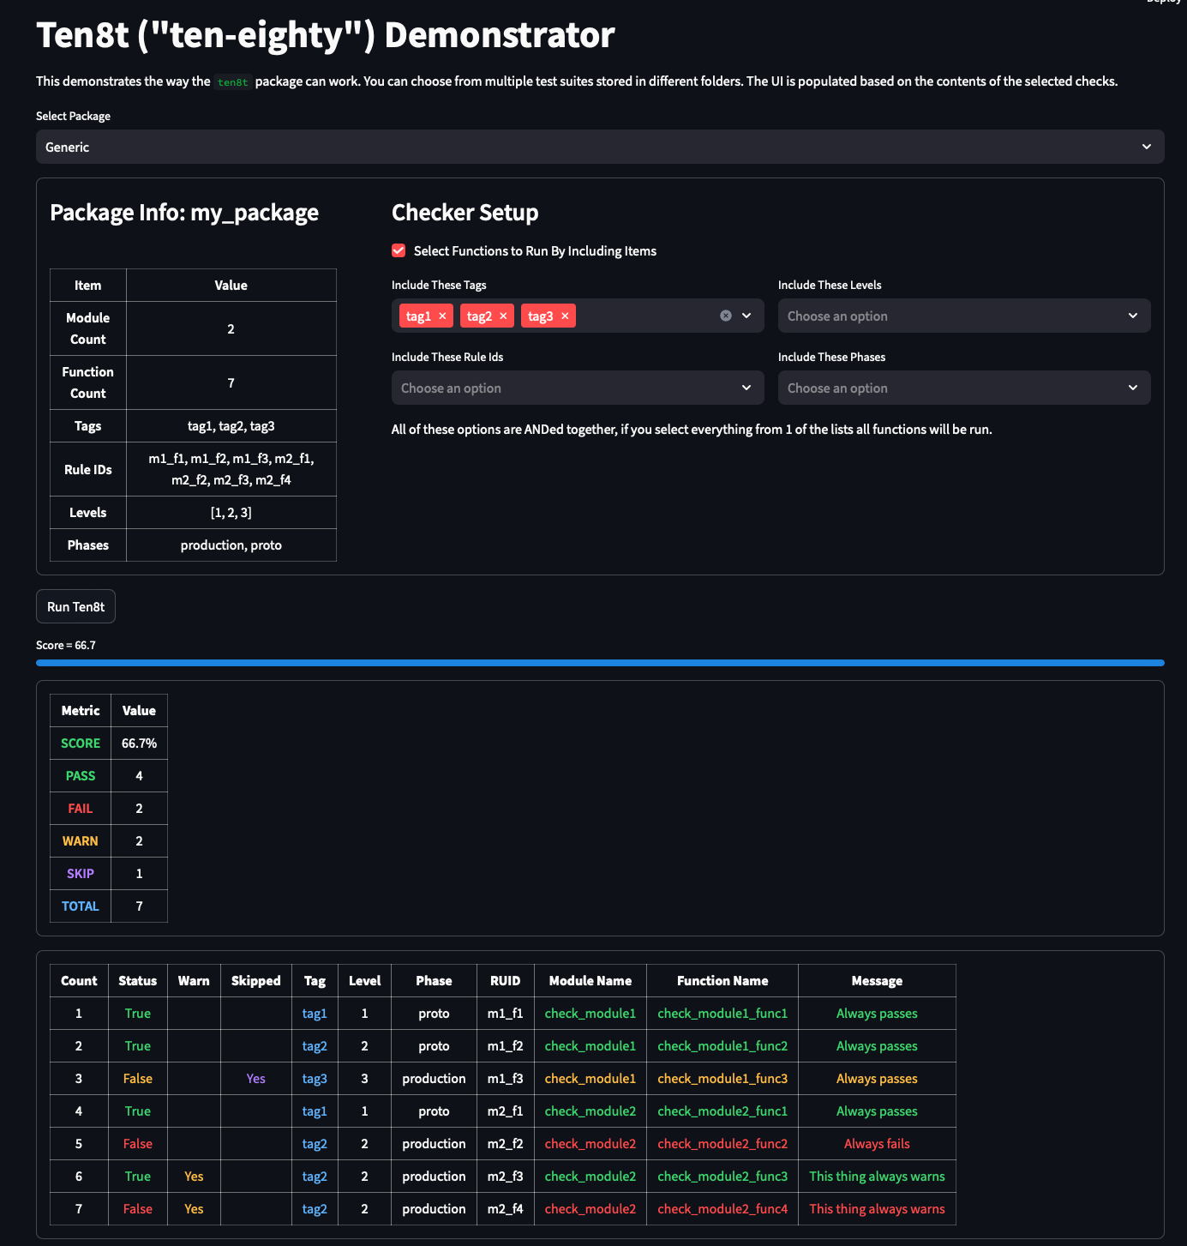
Task: Click the check_module2_func1 function name
Action: tap(722, 1111)
